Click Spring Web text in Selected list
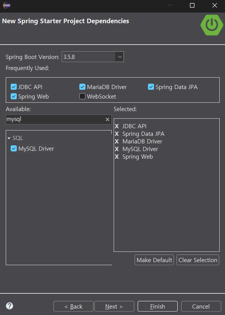Image resolution: width=225 pixels, height=315 pixels. pos(138,157)
